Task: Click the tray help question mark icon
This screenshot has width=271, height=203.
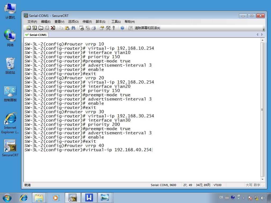Action: pyautogui.click(x=233, y=197)
